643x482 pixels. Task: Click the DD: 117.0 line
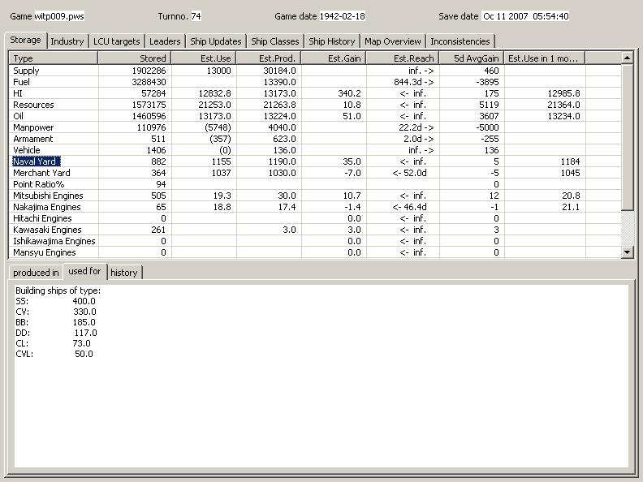tap(56, 333)
